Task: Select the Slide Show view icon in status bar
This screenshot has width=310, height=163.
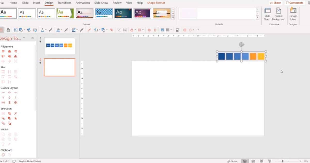Action: 270,161
